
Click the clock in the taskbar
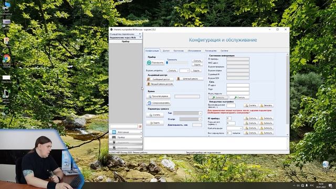[321, 185]
